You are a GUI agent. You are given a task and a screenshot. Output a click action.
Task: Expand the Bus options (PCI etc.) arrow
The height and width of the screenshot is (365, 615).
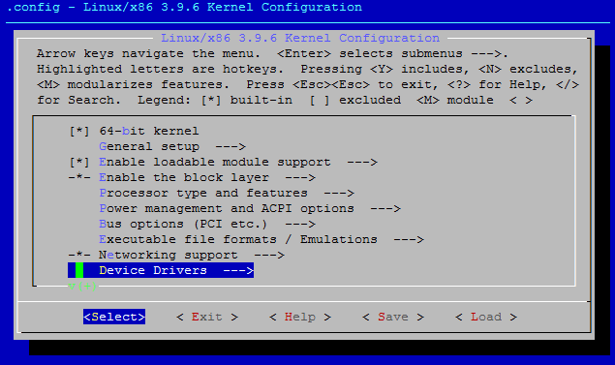[300, 225]
